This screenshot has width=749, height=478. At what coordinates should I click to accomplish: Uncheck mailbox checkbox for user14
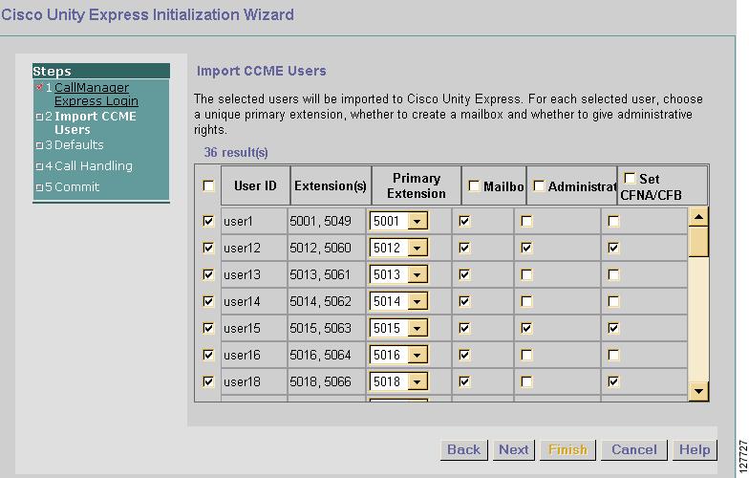pos(464,301)
